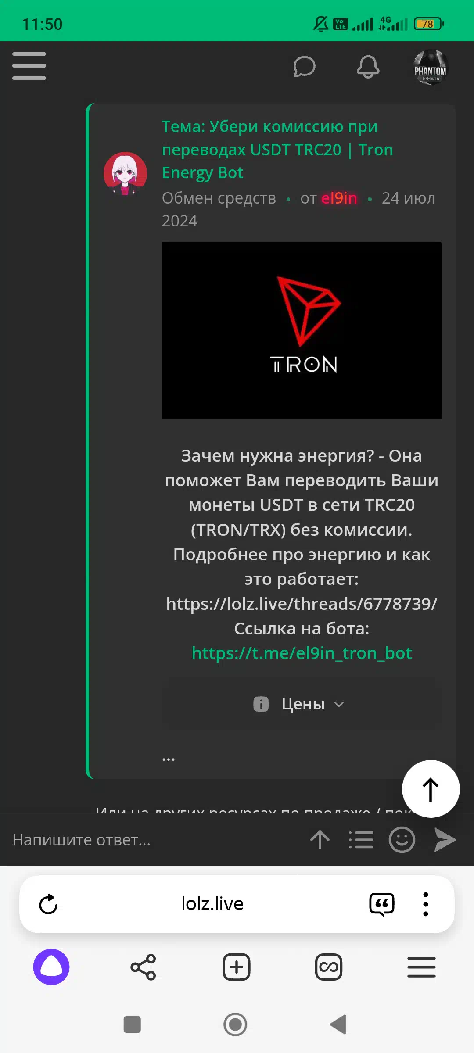Open thread title about USDT TRC20 commission

point(277,150)
